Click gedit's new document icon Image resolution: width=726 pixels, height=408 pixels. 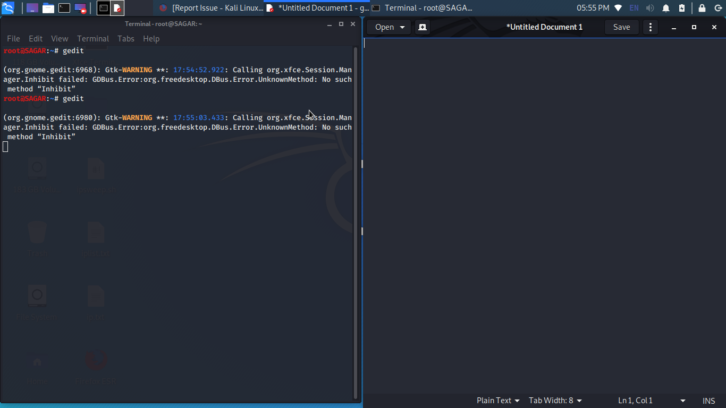pyautogui.click(x=423, y=27)
